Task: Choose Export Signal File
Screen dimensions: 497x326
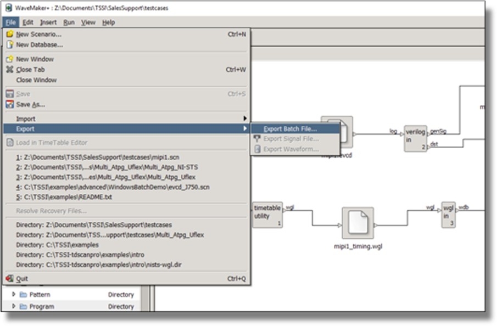Action: (x=295, y=139)
